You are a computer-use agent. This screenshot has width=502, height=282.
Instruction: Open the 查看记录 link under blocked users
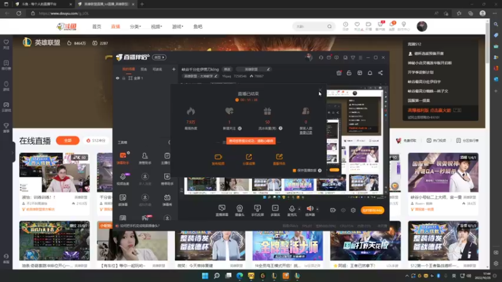click(x=306, y=132)
